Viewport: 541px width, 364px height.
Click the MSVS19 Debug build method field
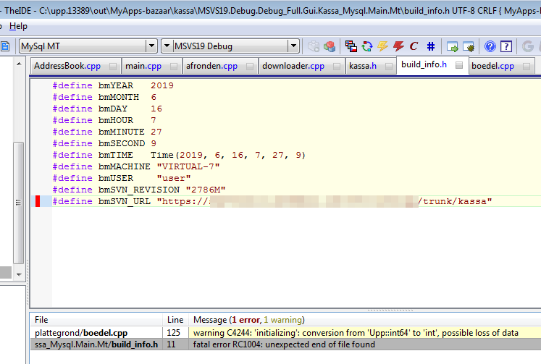(x=230, y=46)
